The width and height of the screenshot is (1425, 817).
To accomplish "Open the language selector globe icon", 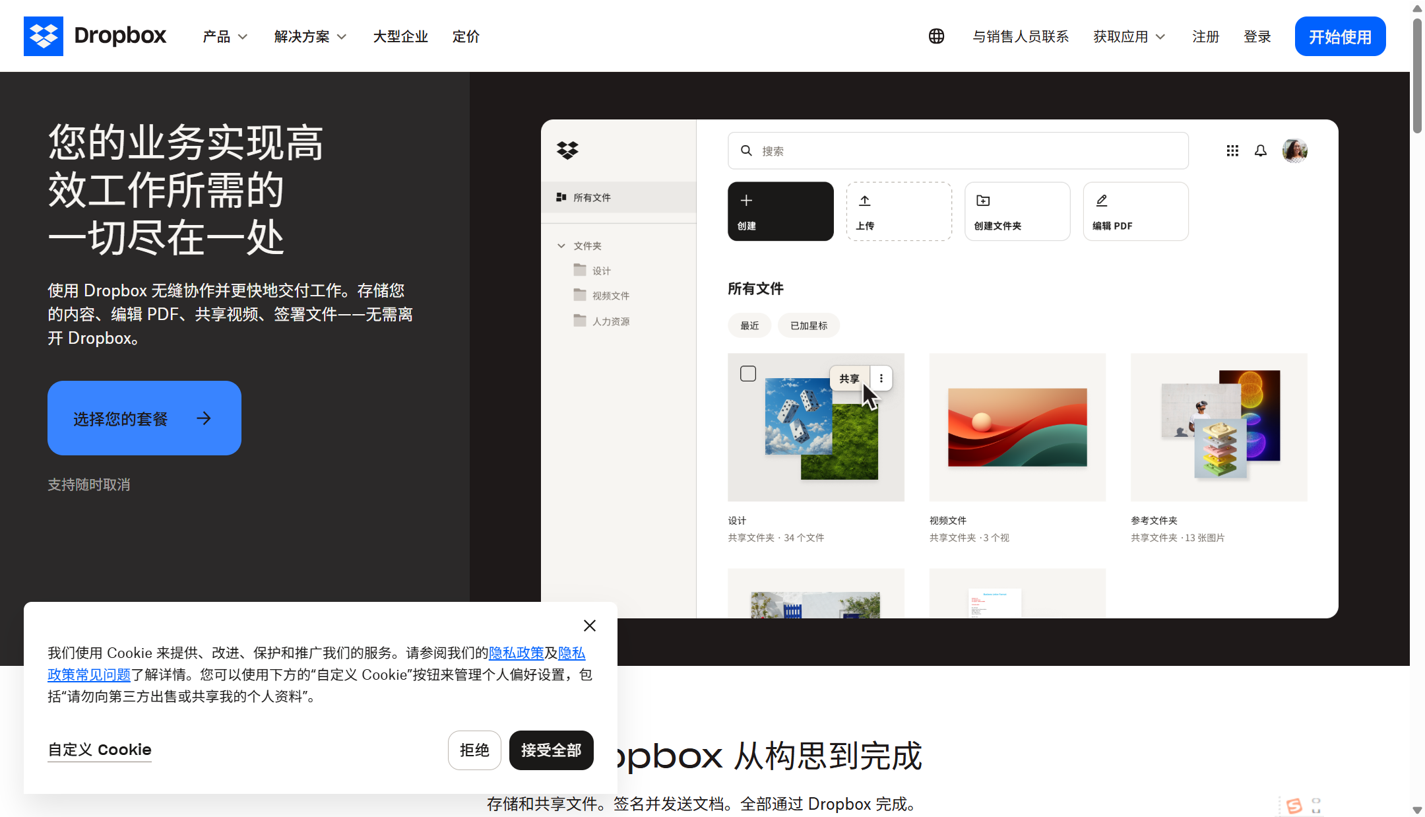I will pos(936,36).
